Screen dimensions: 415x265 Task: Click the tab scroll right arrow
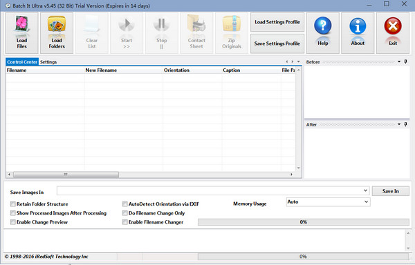(x=293, y=61)
